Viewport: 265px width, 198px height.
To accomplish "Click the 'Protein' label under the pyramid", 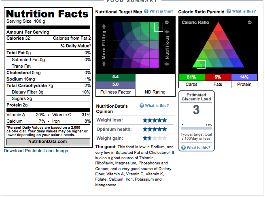I will [x=244, y=84].
